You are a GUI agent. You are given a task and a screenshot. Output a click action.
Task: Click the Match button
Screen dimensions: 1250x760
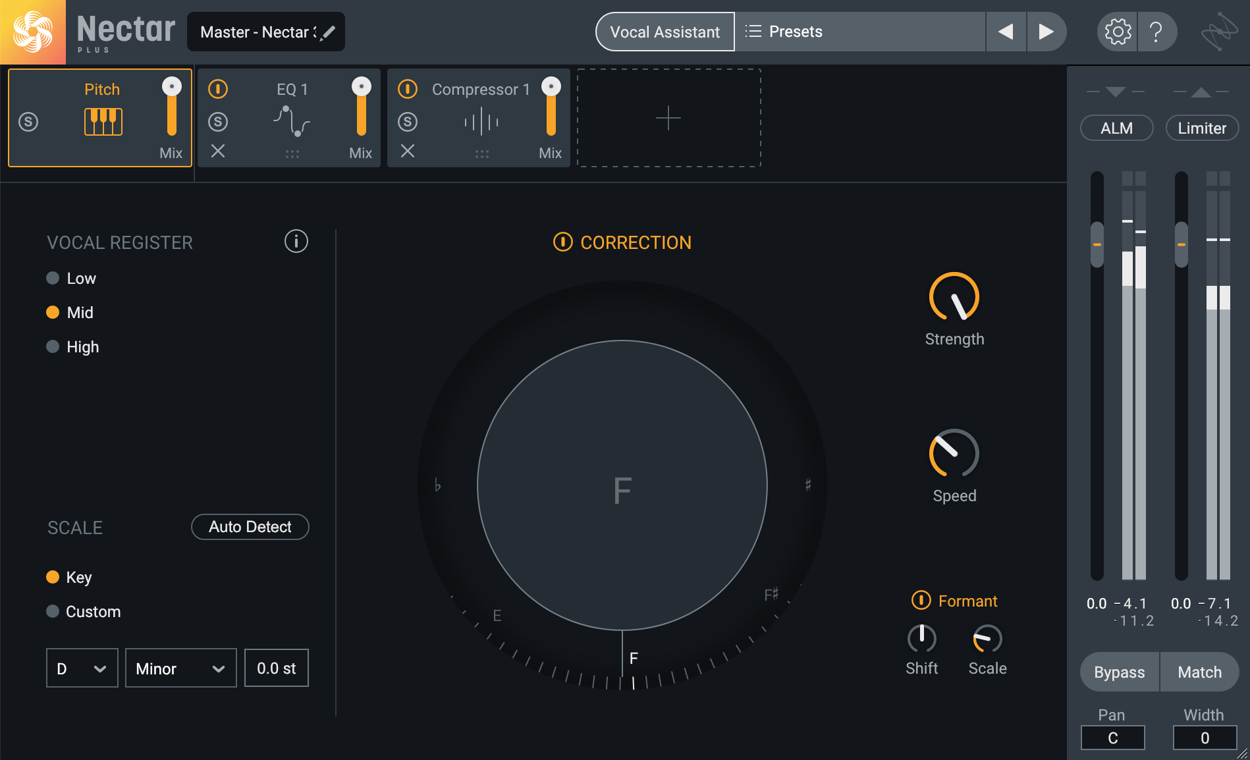(x=1200, y=672)
